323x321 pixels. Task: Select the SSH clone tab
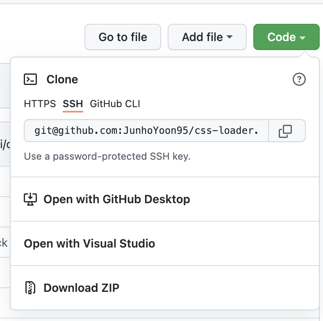click(73, 104)
